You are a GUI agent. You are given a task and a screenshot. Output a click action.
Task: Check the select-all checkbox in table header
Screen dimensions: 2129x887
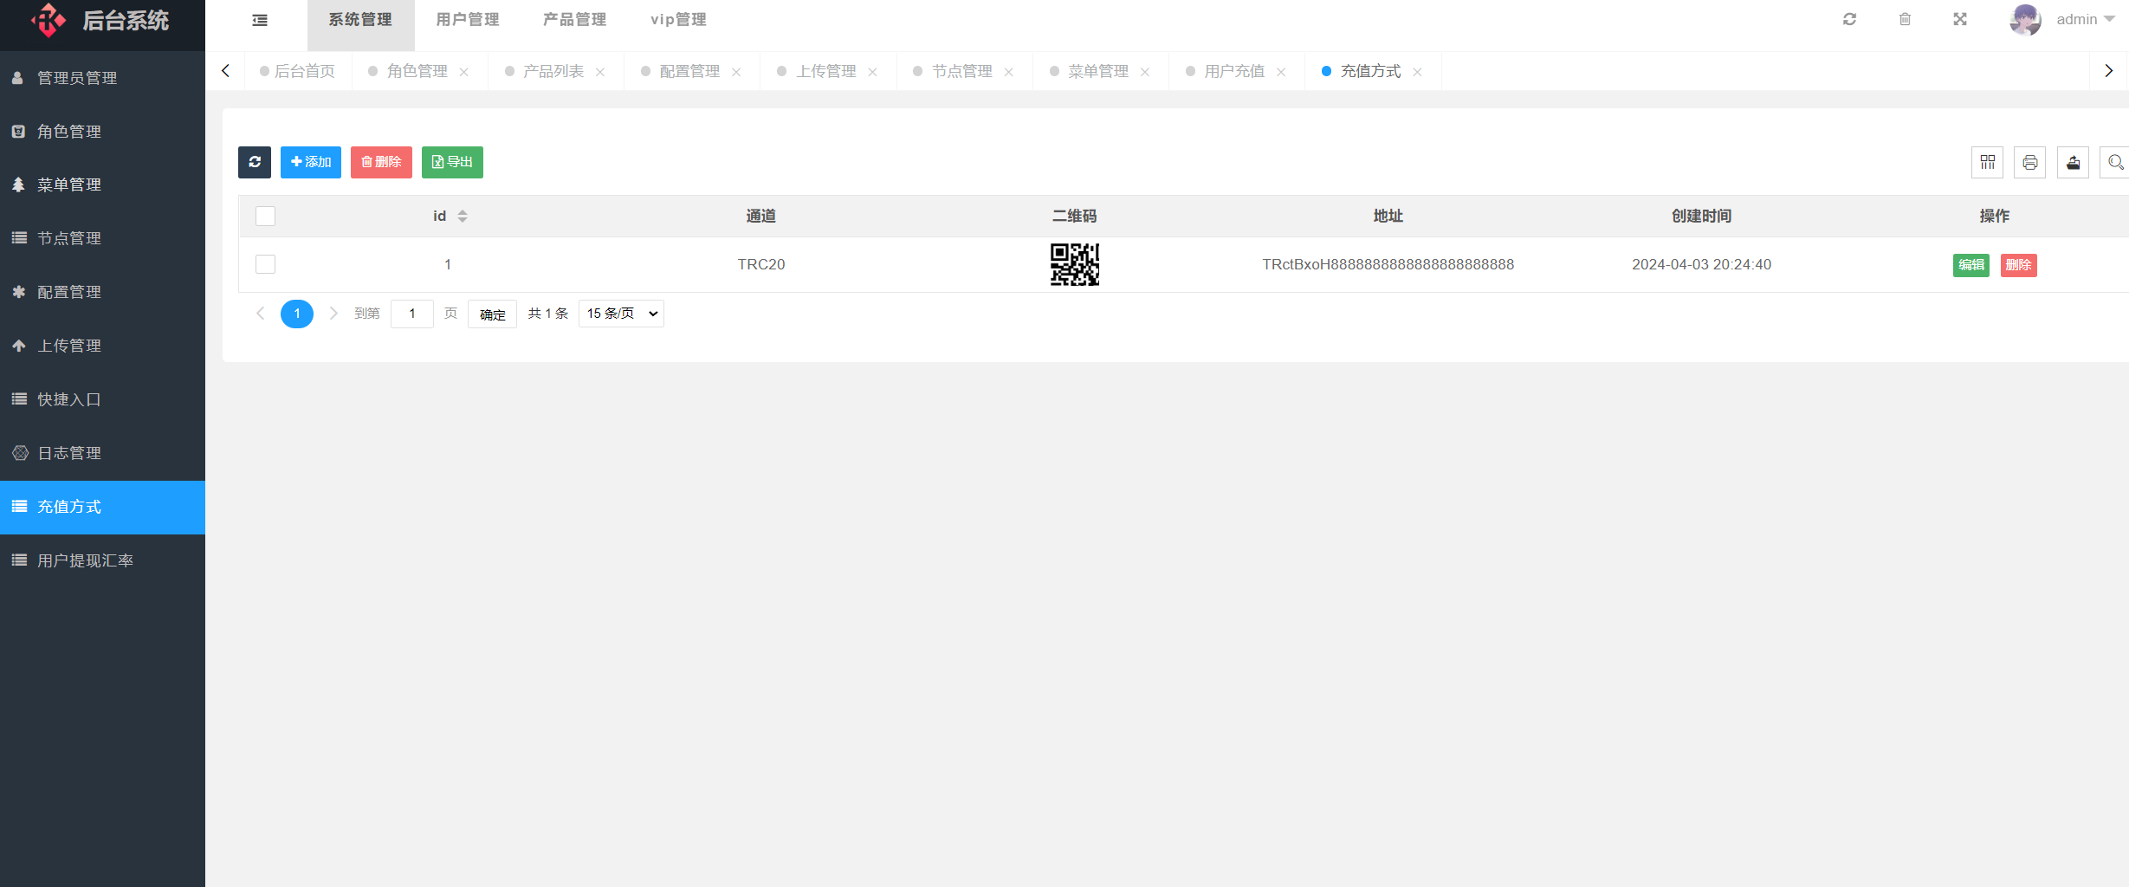265,216
